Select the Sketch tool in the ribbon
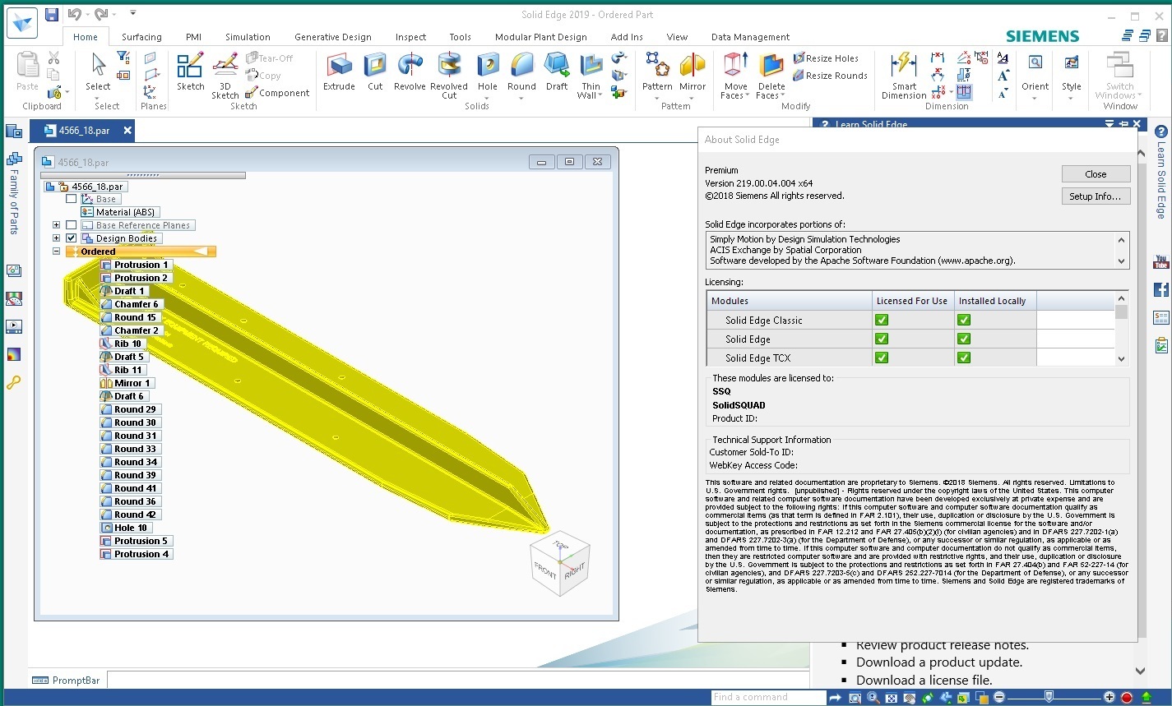Screen dimensions: 1172x706 coord(190,72)
